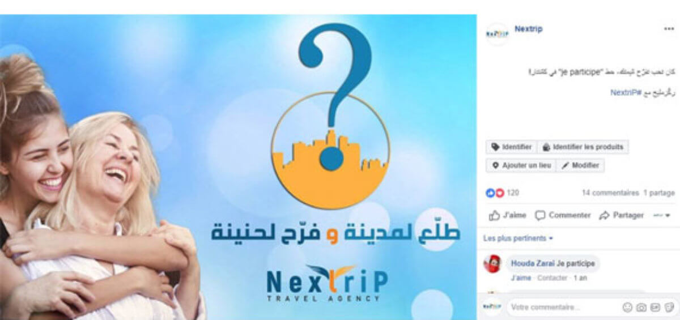Expand the Les plus pertinents sort dropdown

518,238
